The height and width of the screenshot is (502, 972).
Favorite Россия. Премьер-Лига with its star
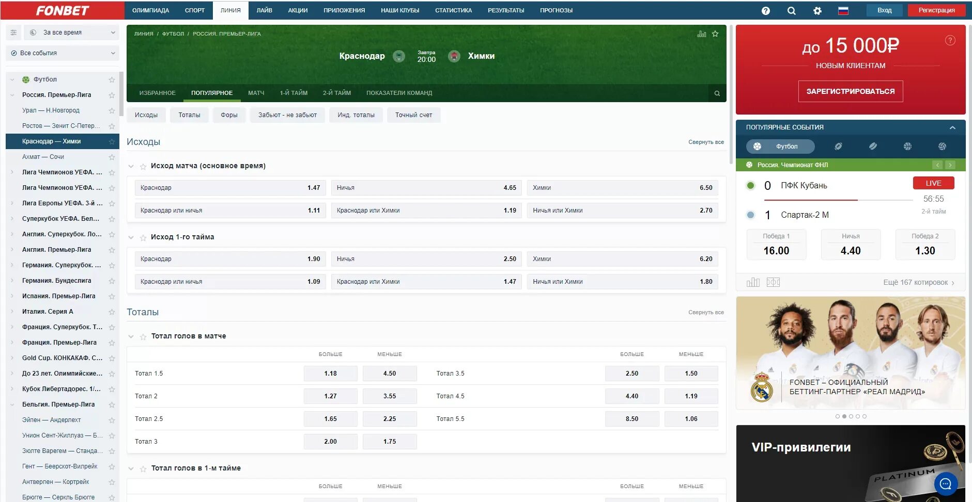pos(112,95)
